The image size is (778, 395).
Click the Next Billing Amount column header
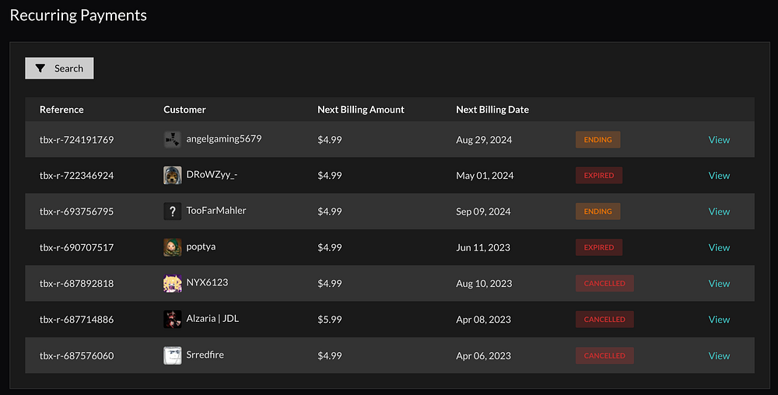(x=361, y=110)
